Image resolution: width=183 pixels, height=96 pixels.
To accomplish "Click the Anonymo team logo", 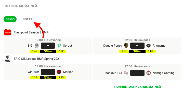I will (148, 46).
